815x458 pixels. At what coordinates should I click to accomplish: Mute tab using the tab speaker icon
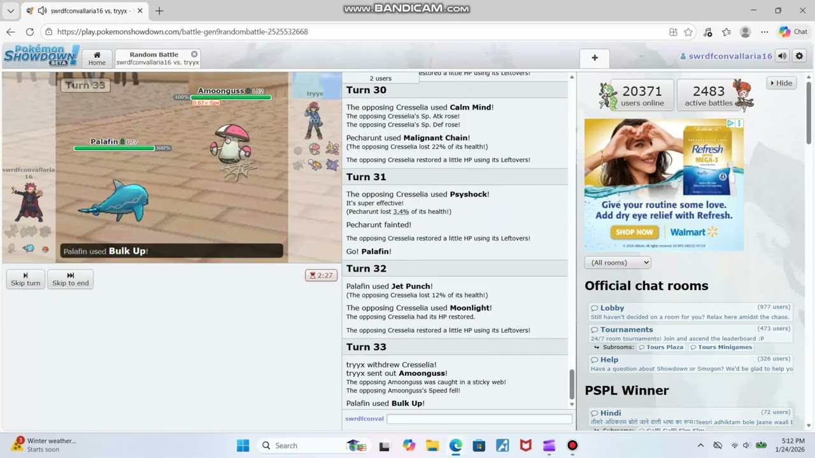(x=42, y=11)
